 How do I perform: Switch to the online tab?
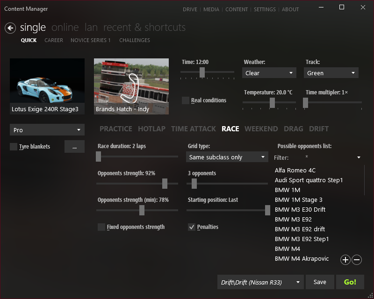coord(65,28)
